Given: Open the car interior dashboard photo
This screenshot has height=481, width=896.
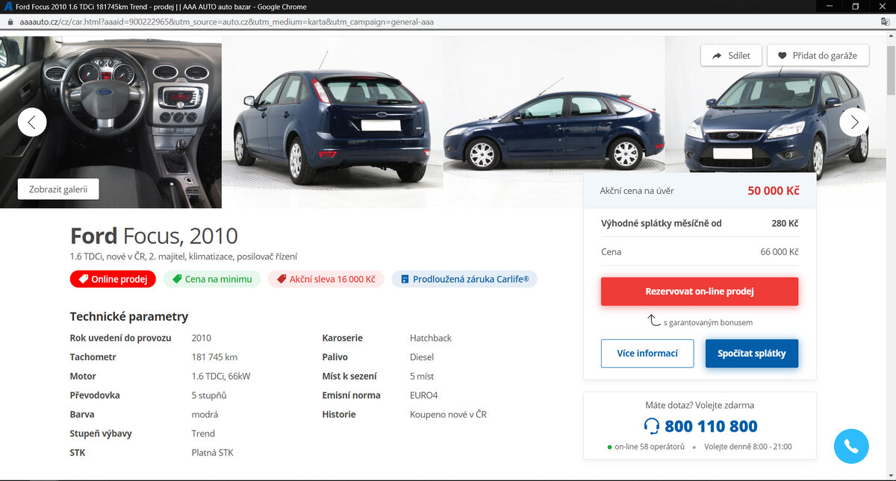Looking at the screenshot, I should click(x=111, y=122).
